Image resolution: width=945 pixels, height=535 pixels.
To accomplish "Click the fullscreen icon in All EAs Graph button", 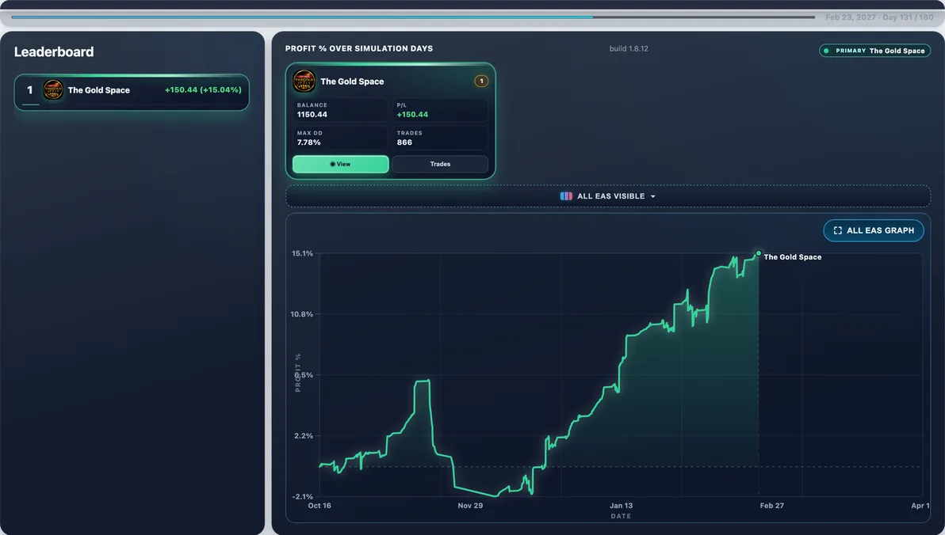I will pyautogui.click(x=837, y=230).
